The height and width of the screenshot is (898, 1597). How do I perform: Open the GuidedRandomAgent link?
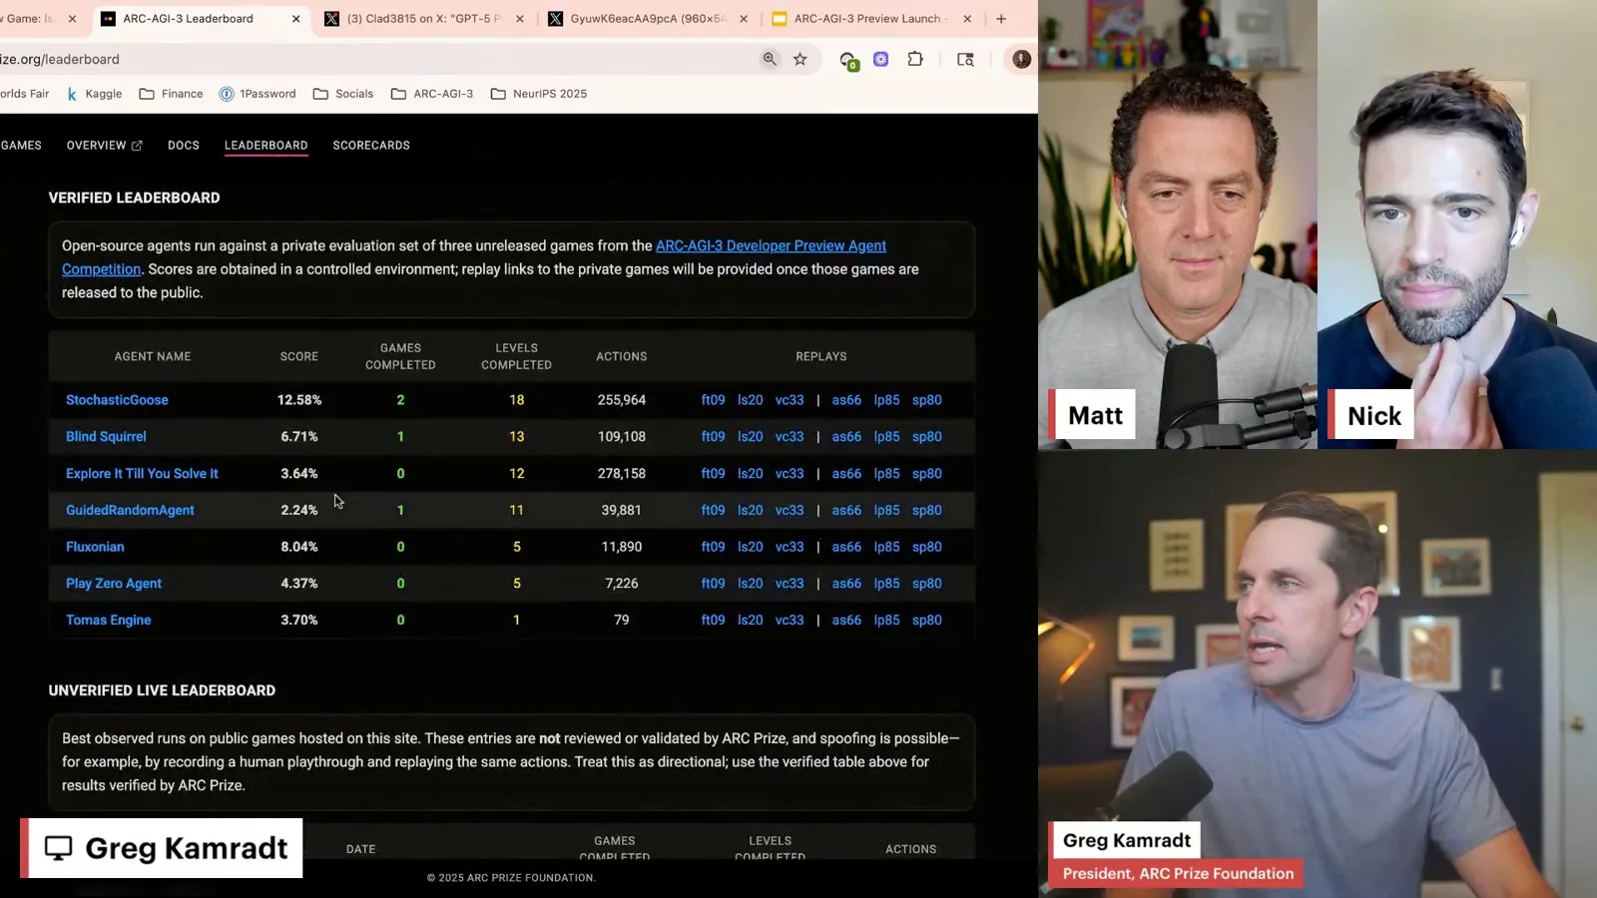click(130, 510)
